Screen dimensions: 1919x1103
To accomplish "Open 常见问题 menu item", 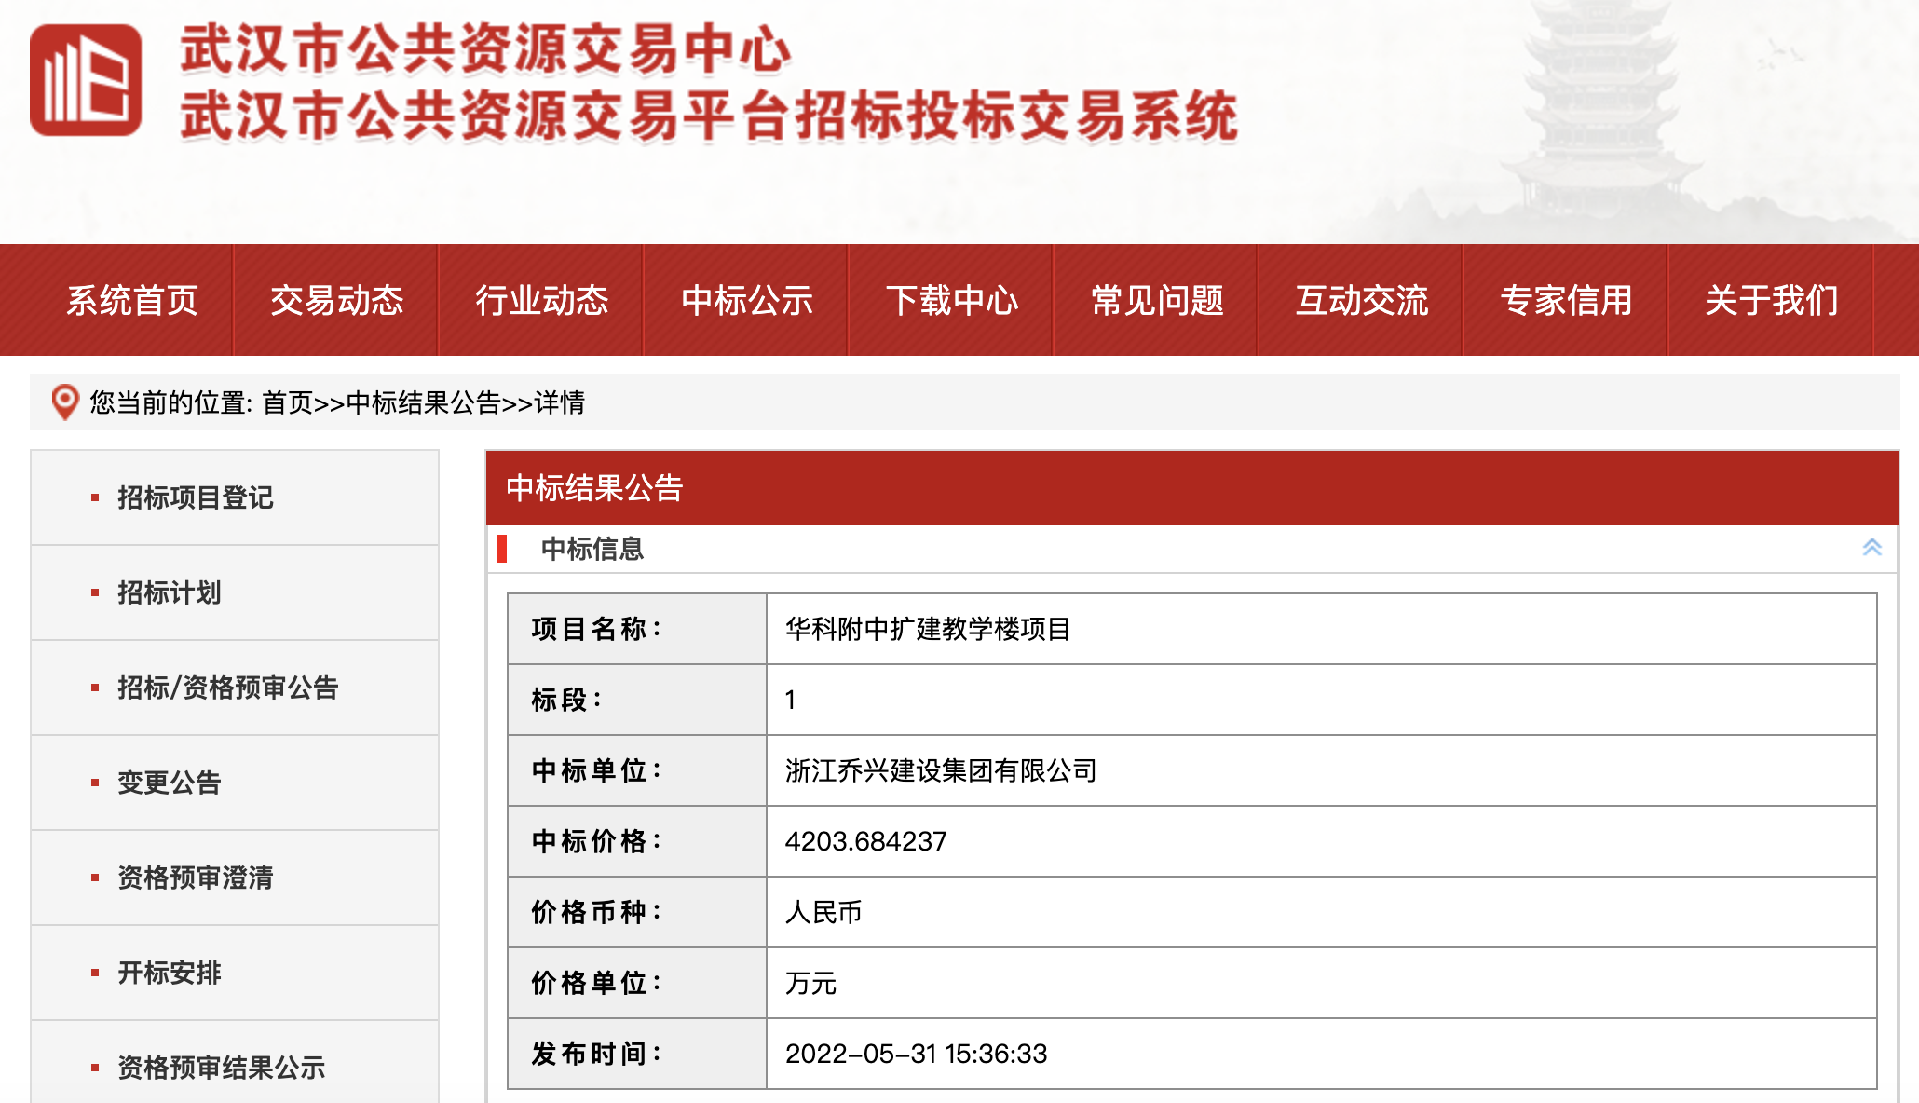I will click(x=1156, y=301).
